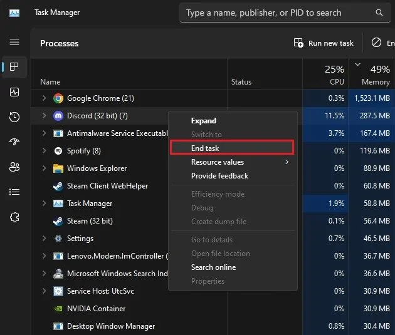Open the App history sidebar icon
This screenshot has height=335, width=395.
point(14,117)
